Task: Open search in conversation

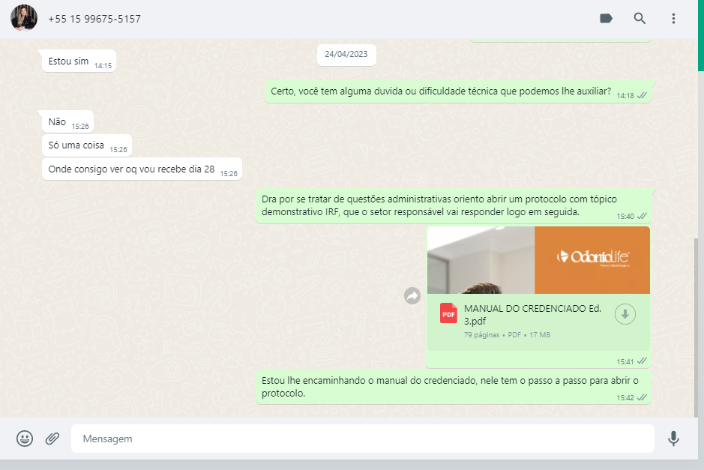Action: 640,19
